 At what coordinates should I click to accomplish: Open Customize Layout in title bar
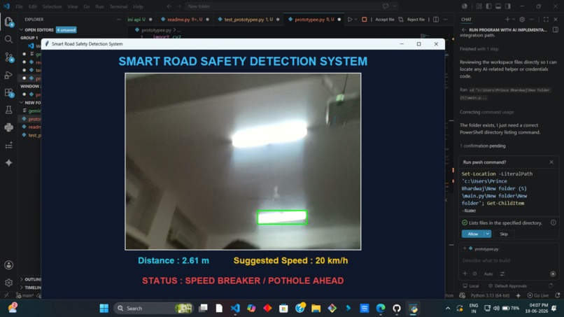click(x=479, y=6)
